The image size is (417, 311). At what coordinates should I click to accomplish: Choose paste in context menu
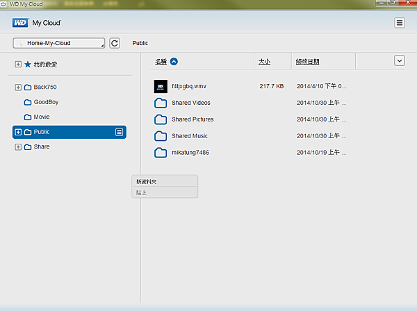click(x=165, y=192)
